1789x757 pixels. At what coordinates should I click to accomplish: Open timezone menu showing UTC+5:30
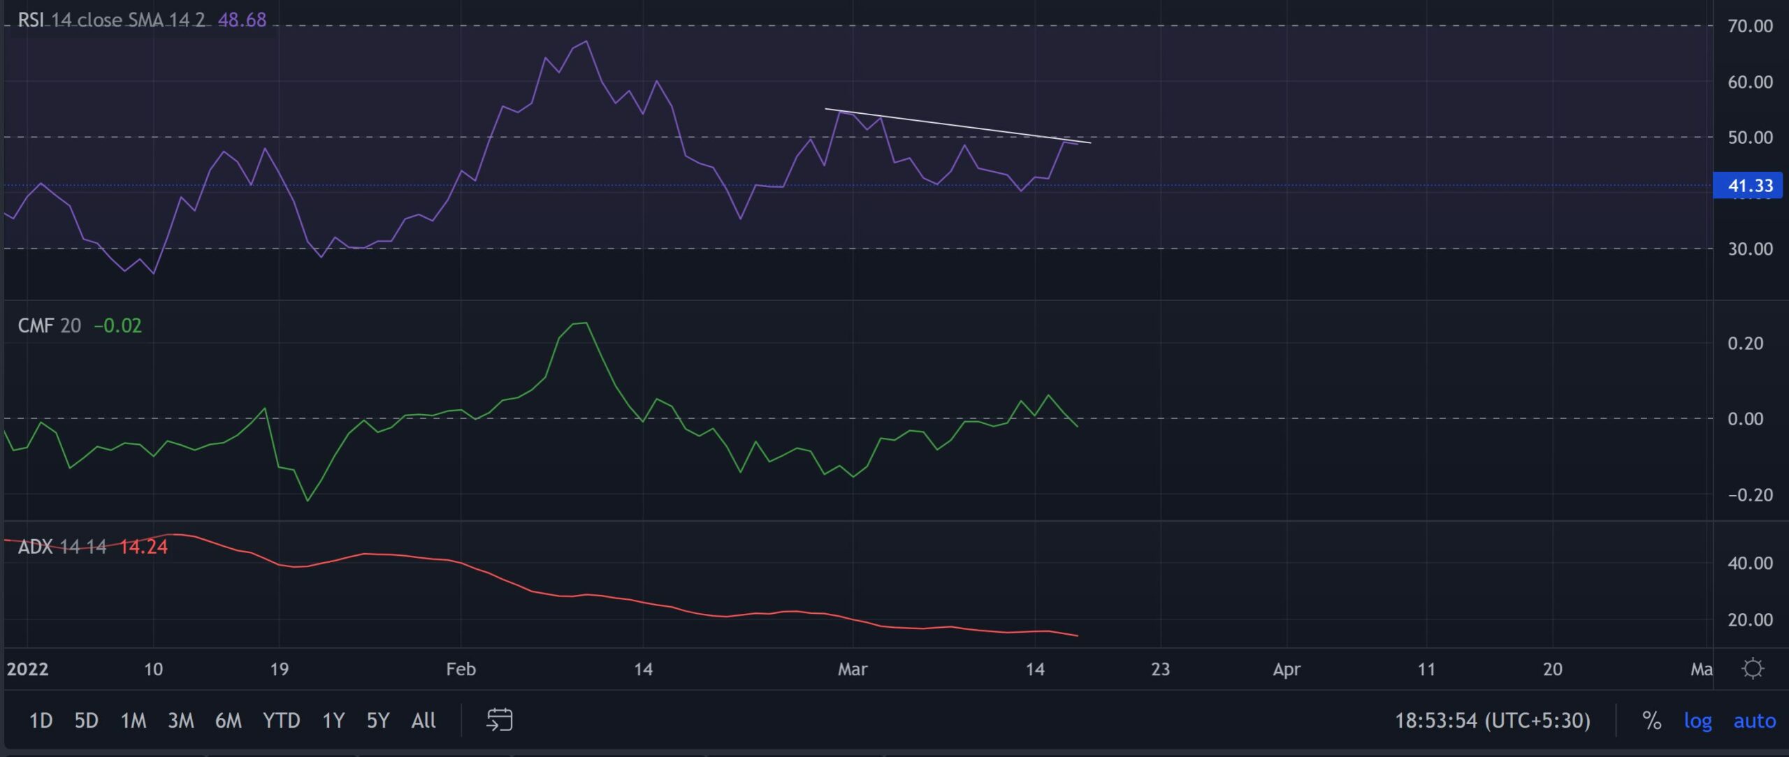[1492, 720]
